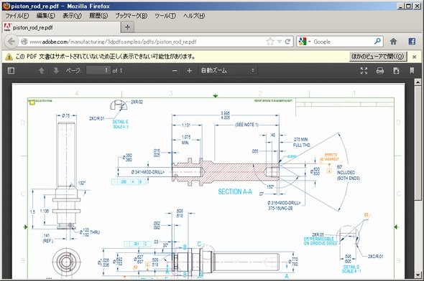Go to next page arrow
424x281 pixels.
(56, 71)
